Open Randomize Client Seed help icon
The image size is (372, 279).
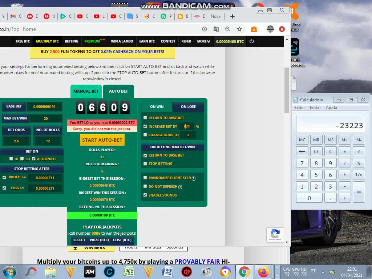pyautogui.click(x=194, y=178)
